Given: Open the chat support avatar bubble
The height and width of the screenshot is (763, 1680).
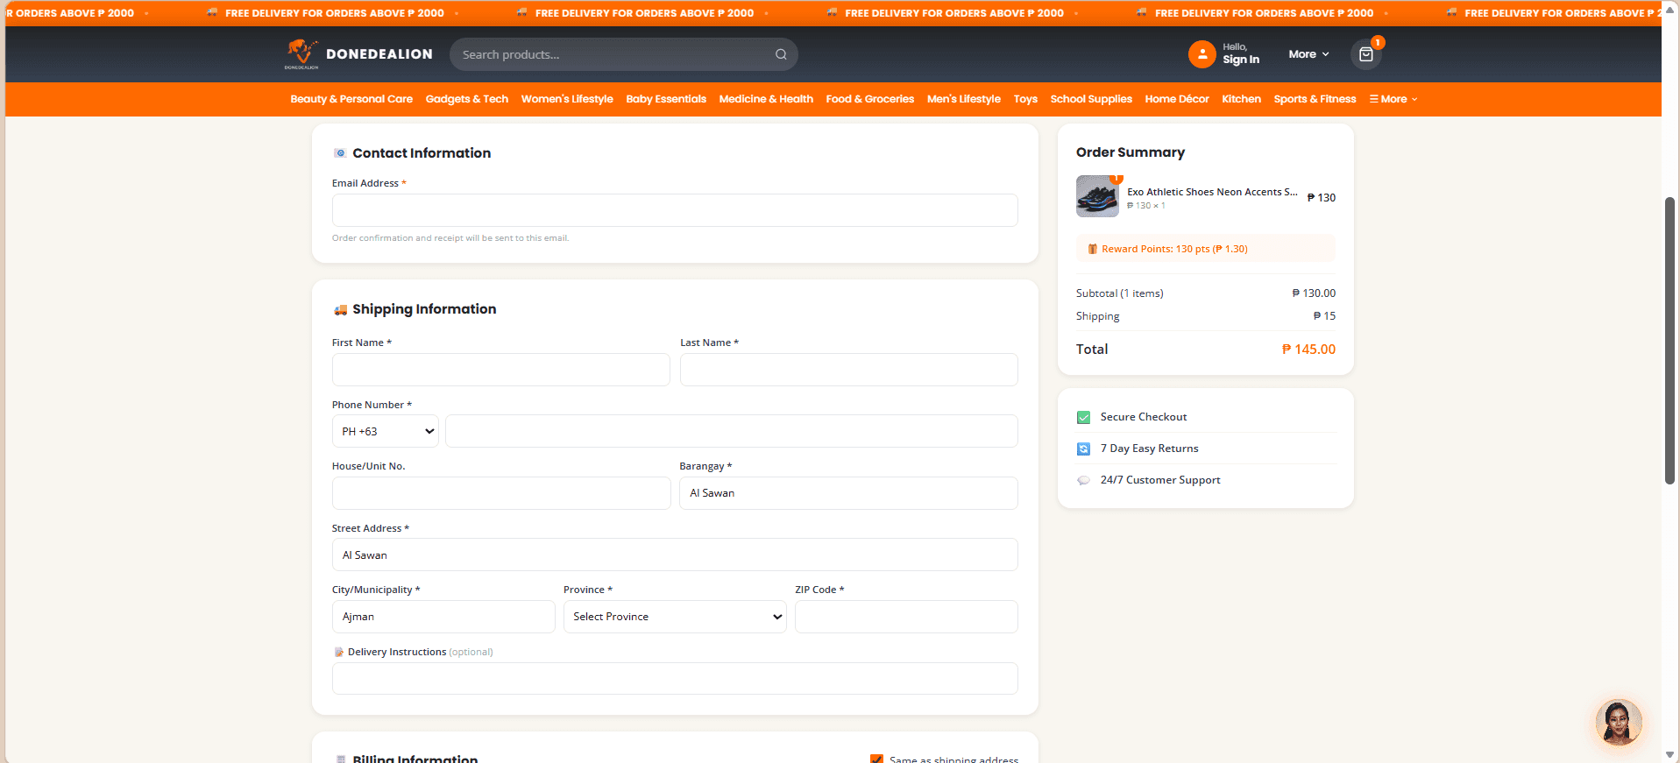Looking at the screenshot, I should (1618, 723).
